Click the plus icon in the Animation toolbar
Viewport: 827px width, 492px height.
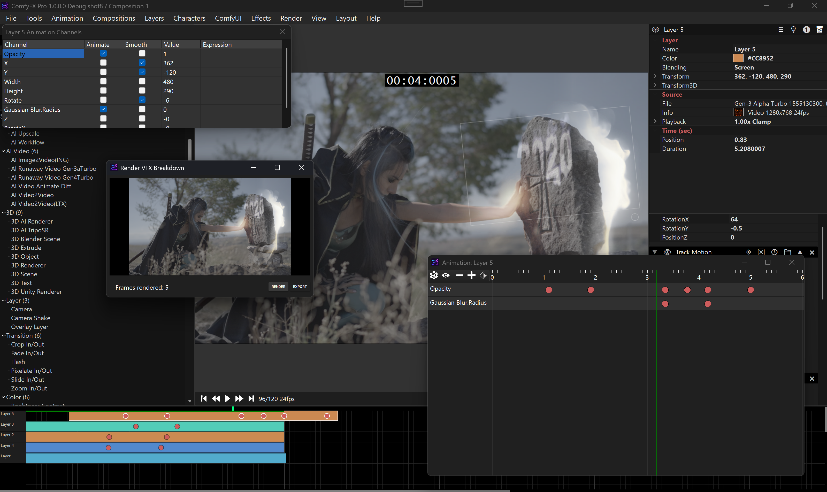pyautogui.click(x=471, y=275)
